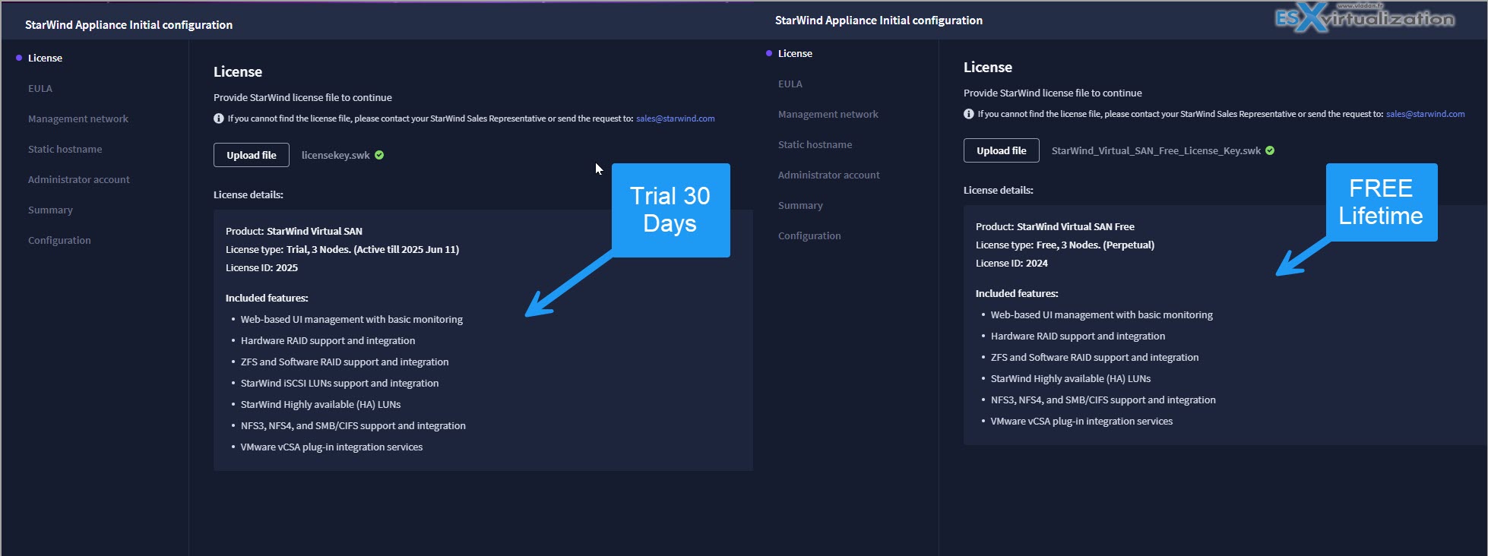Click 'License ID: 2024' line
Image resolution: width=1488 pixels, height=556 pixels.
(1012, 263)
